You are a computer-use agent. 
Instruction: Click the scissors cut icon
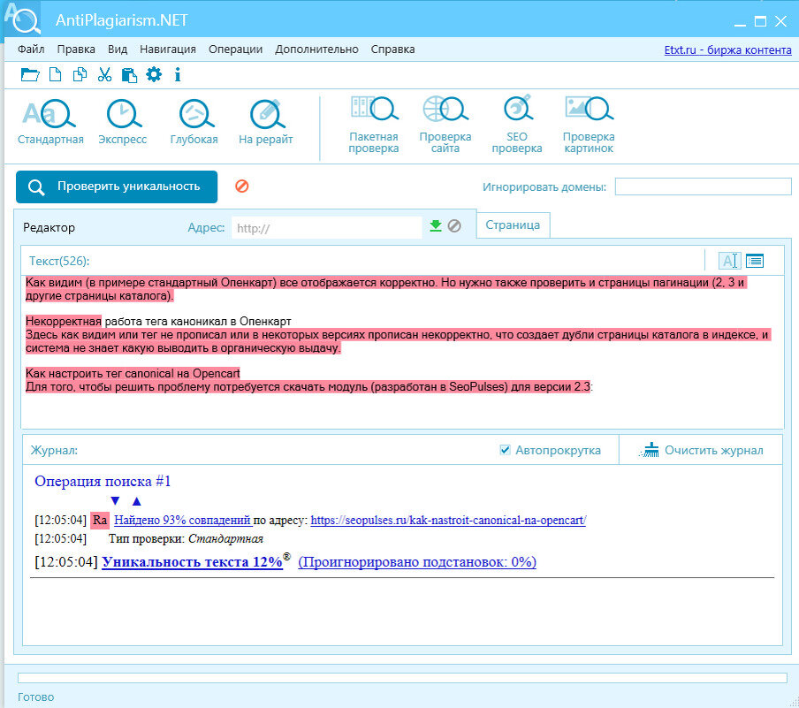click(x=104, y=74)
